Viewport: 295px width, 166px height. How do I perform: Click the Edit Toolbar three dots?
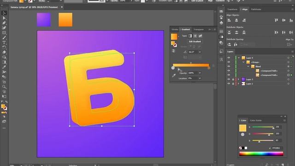[x=4, y=128]
